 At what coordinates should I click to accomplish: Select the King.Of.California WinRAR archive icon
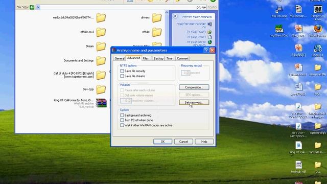tap(101, 103)
